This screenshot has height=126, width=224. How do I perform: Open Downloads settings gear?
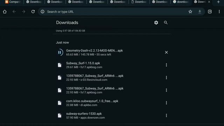(x=156, y=22)
